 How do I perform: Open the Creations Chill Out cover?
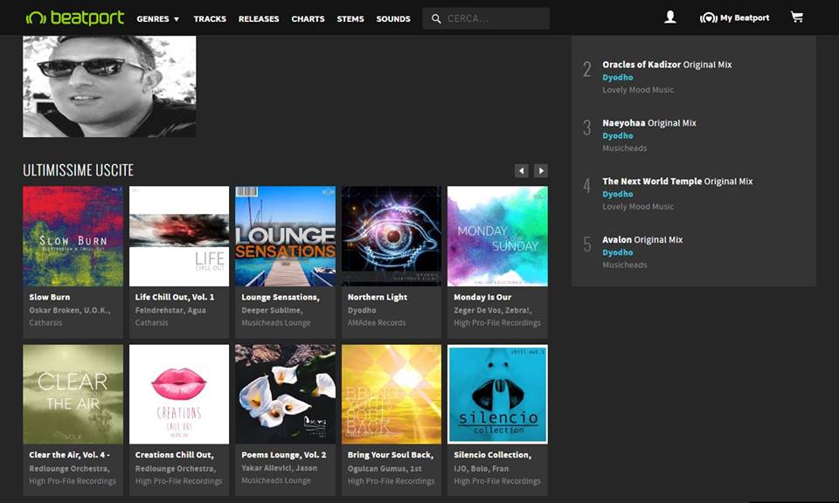178,394
